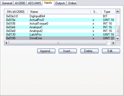Click the UINT 16 type of ActualPos0
The height and width of the screenshot is (96, 124).
pyautogui.click(x=109, y=20)
